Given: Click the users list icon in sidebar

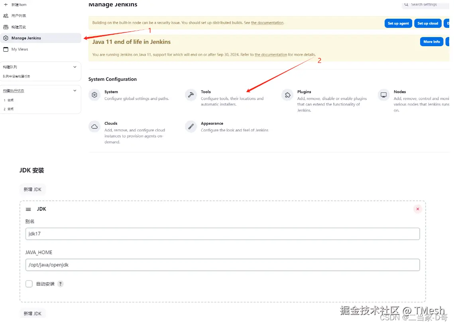Looking at the screenshot, I should (x=6, y=16).
